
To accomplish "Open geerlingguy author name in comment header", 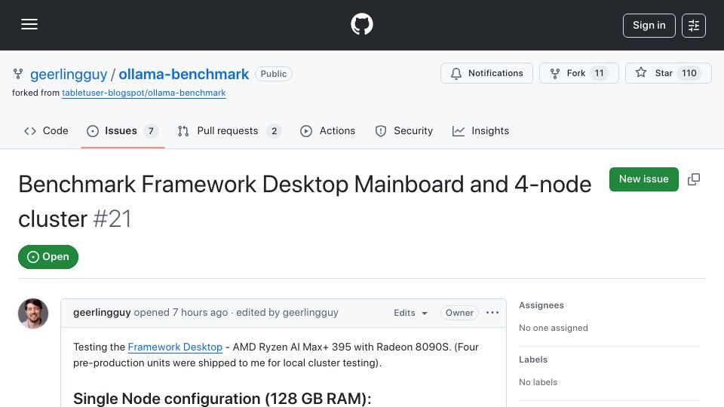I will [102, 312].
